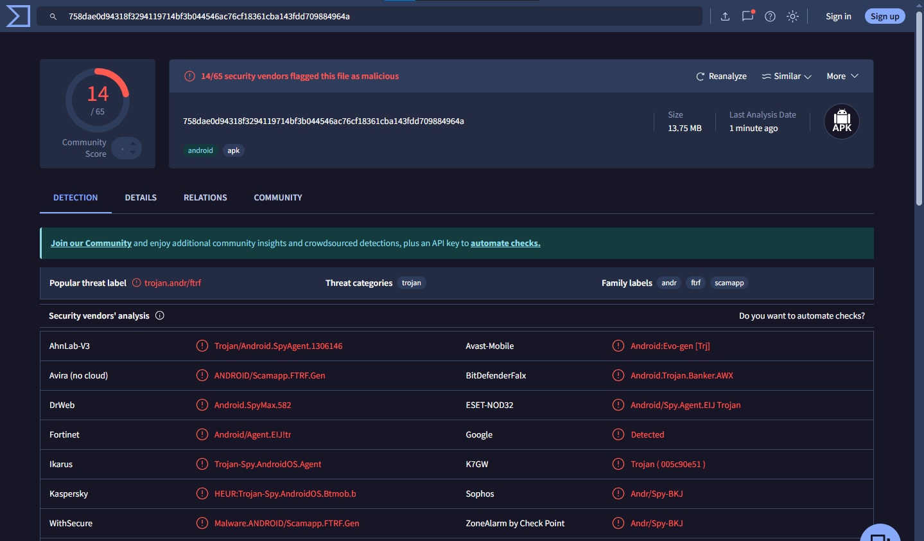Viewport: 924px width, 541px height.
Task: Click the Reanalyze button
Action: [x=721, y=76]
